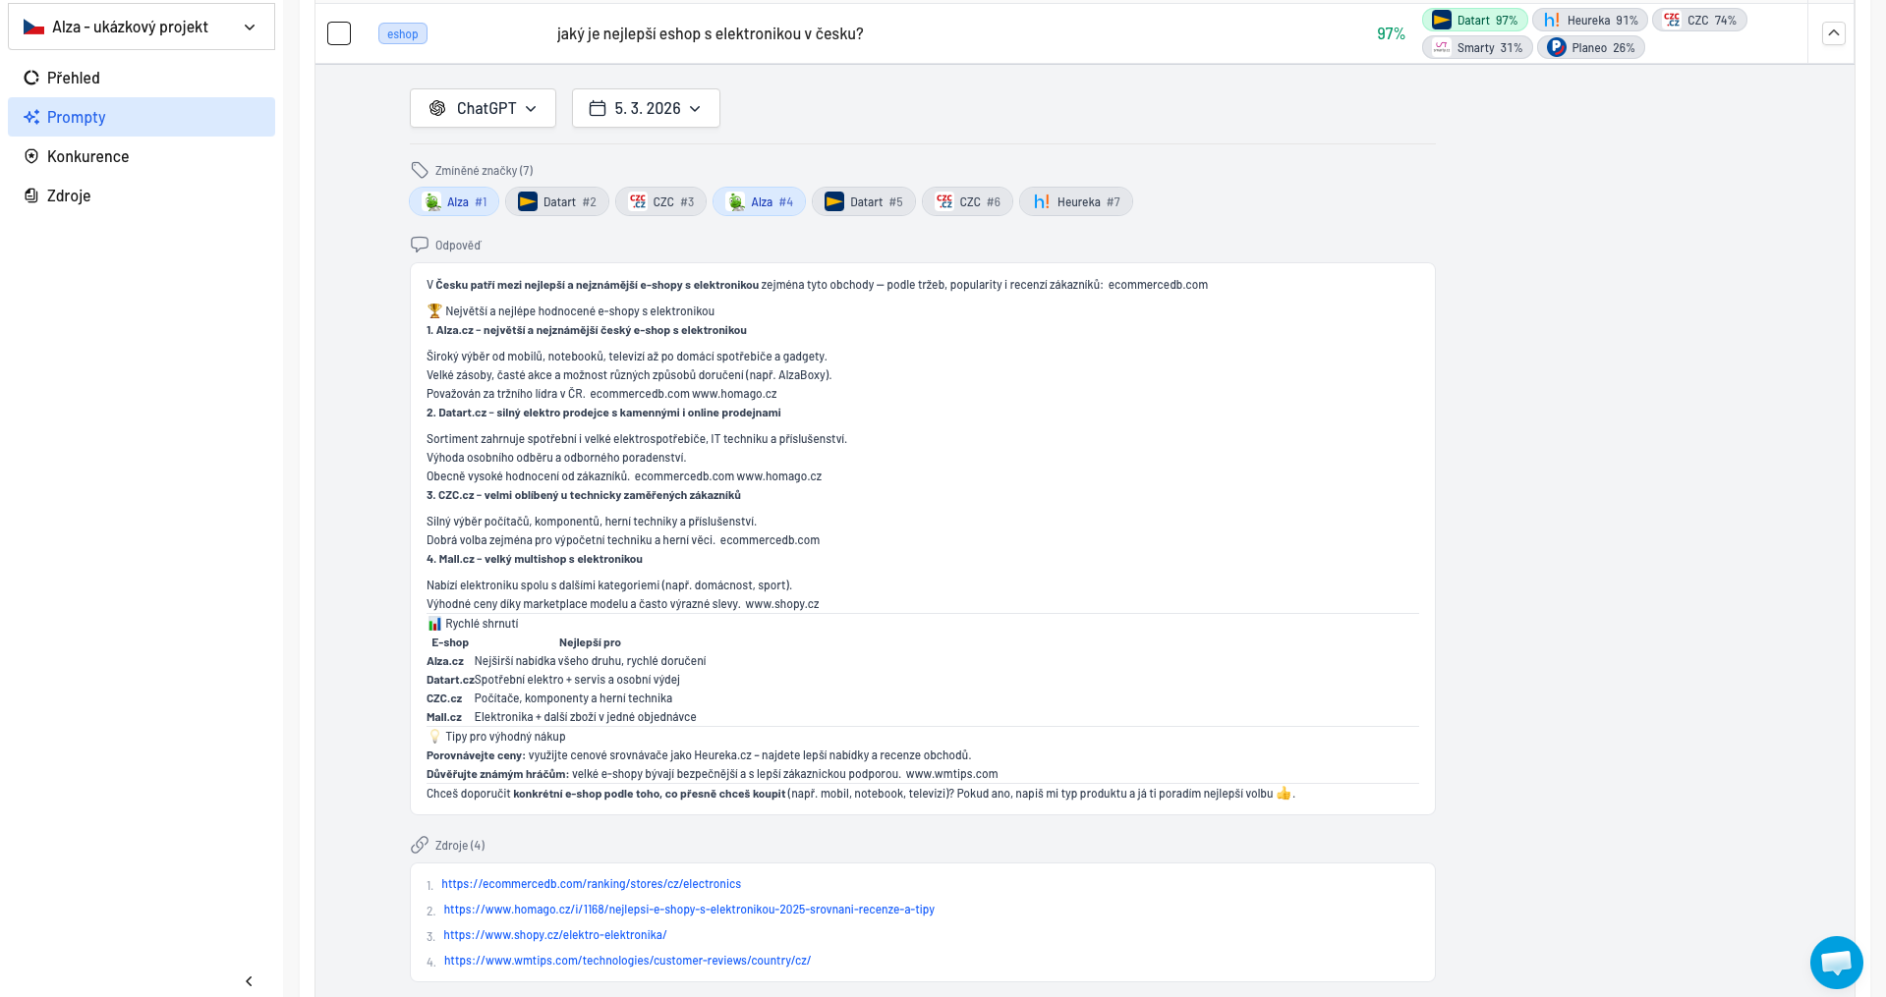Click the Datart #2 brand tag
Screen dimensions: 1886x997
click(556, 202)
